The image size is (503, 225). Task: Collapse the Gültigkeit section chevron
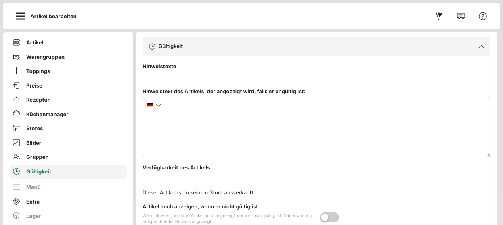(x=481, y=46)
